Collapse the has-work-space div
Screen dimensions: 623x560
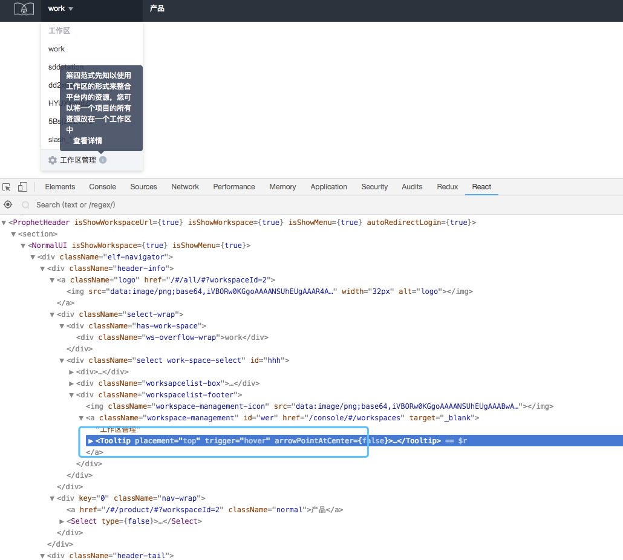62,327
